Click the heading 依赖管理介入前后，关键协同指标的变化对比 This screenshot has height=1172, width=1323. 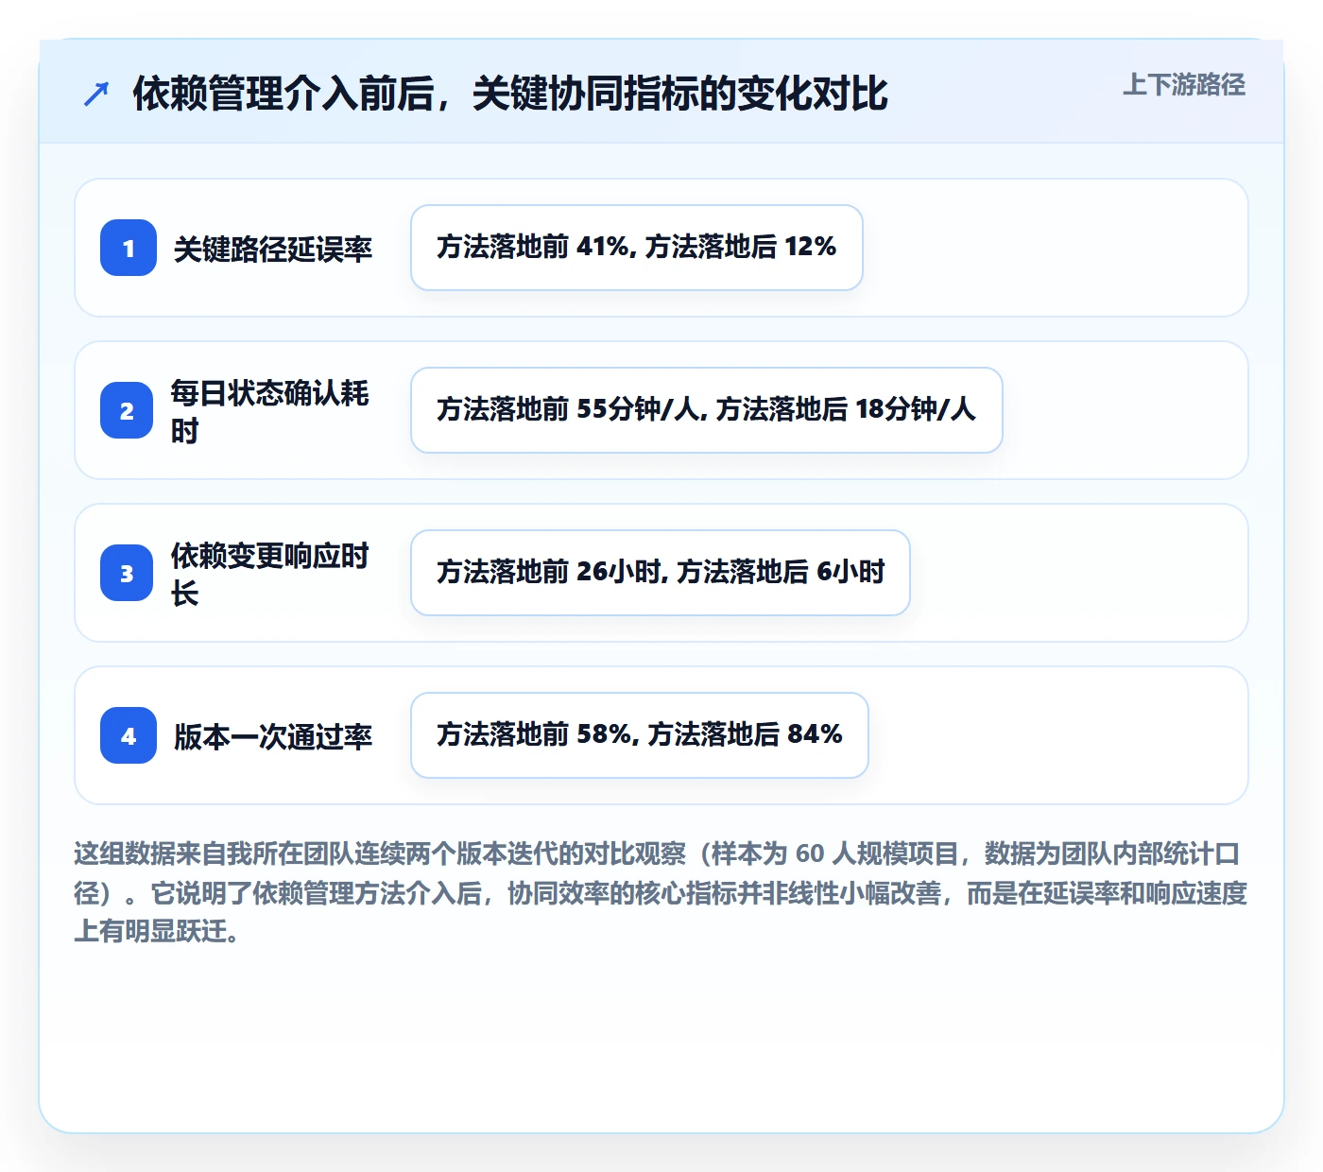(x=510, y=94)
